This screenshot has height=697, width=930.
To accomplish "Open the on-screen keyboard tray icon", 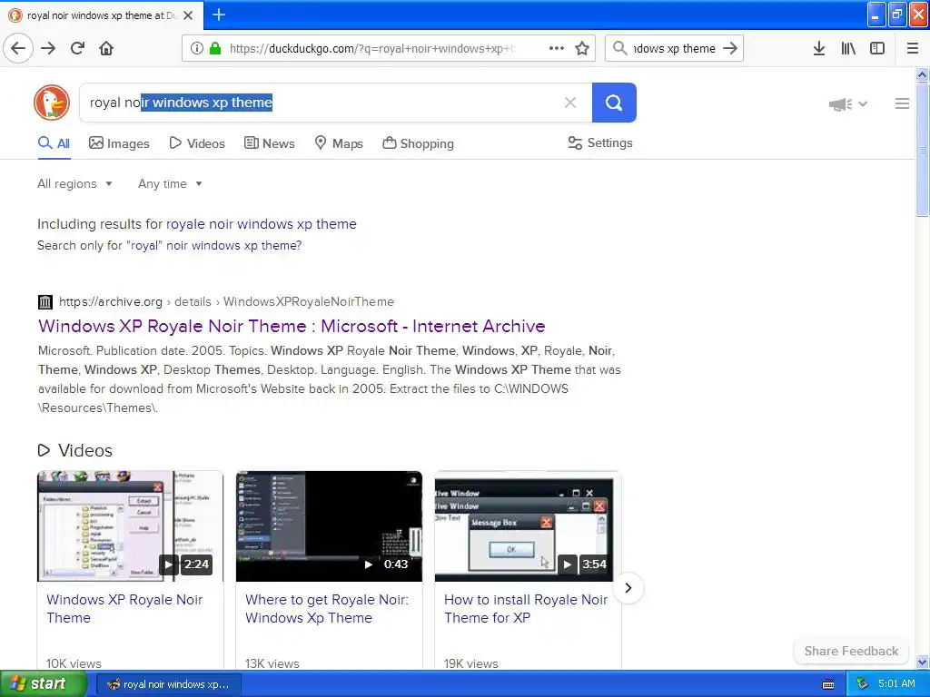I will click(x=828, y=684).
